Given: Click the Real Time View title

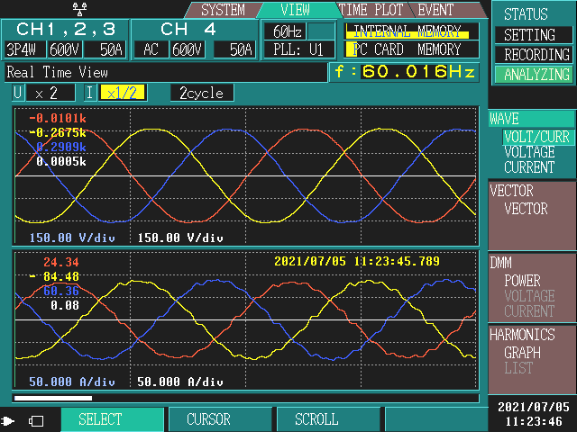Looking at the screenshot, I should (x=58, y=72).
